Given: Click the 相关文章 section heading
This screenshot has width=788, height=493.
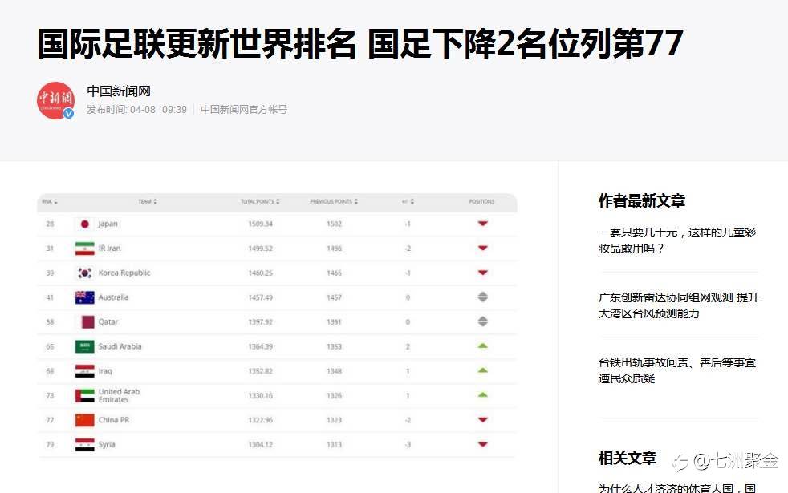Looking at the screenshot, I should [x=628, y=459].
